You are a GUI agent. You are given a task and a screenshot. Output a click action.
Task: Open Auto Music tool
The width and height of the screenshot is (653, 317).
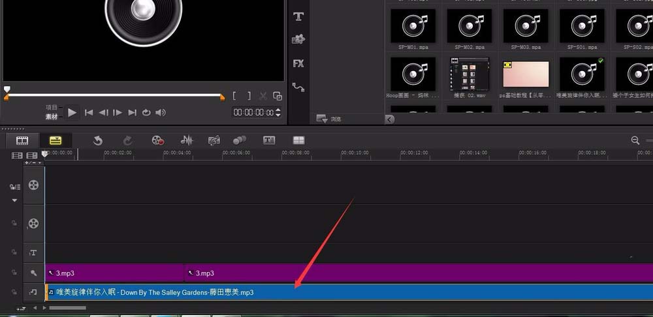pyautogui.click(x=214, y=141)
